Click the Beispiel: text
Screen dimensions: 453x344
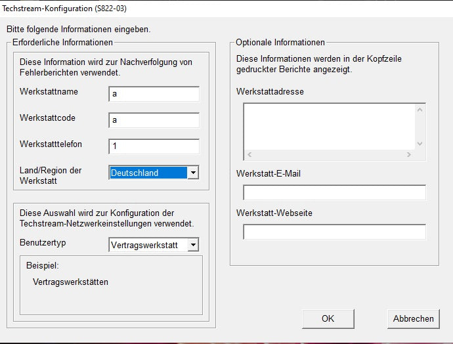pos(43,265)
